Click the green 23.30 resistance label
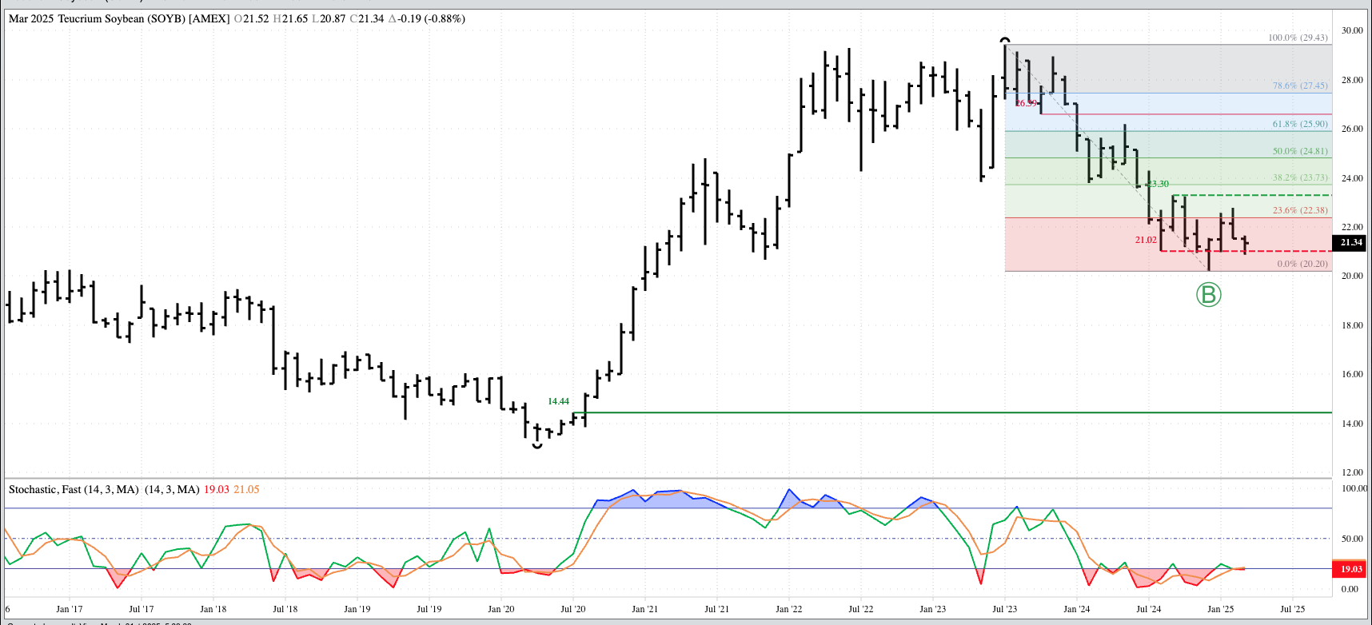 click(1158, 184)
